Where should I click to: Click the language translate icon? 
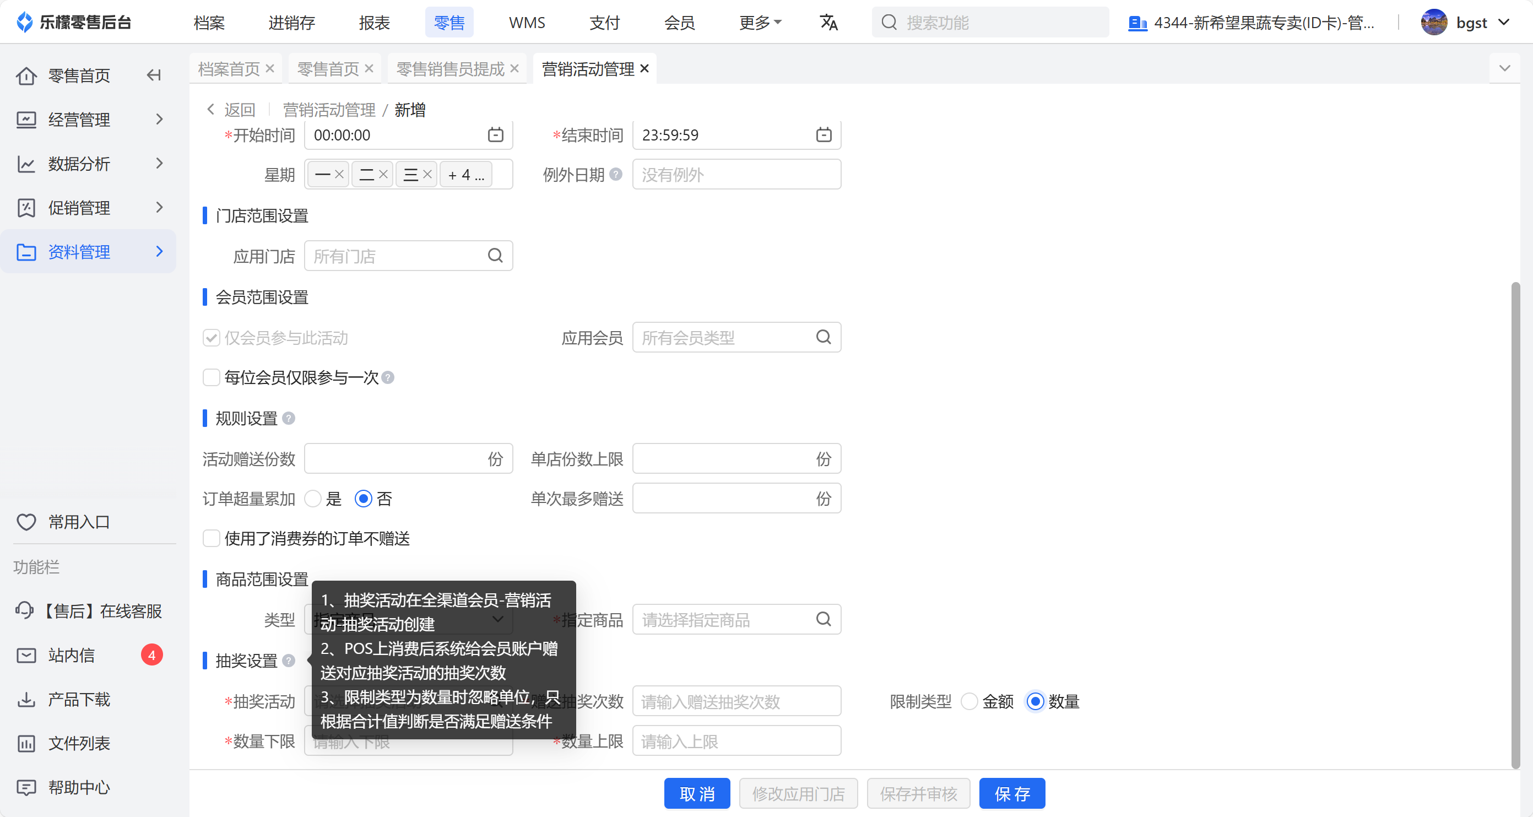[828, 23]
